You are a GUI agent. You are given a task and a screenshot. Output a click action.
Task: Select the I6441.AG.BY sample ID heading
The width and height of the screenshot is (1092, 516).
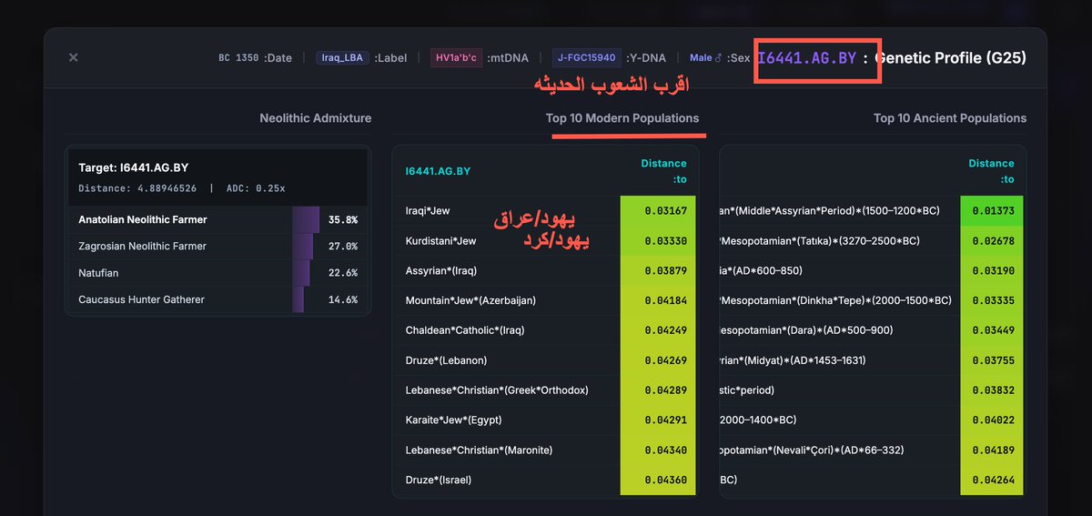[x=807, y=57]
